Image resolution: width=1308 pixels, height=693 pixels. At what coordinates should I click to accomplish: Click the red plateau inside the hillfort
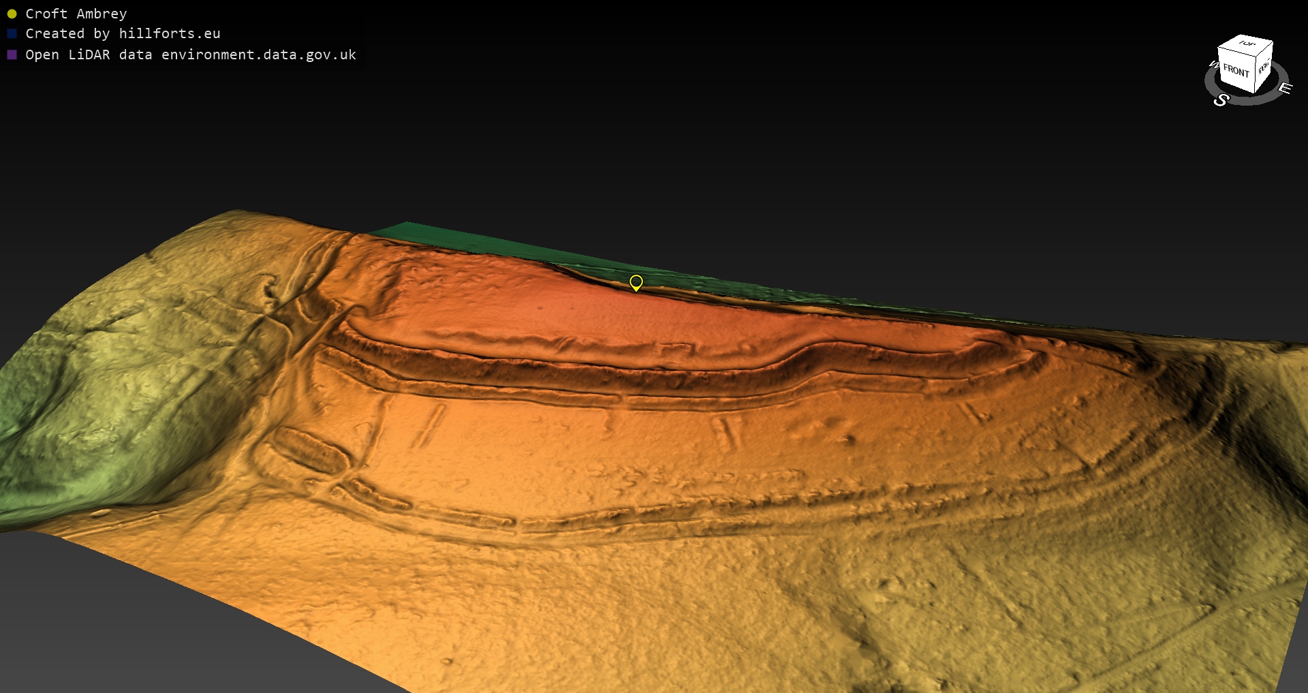pyautogui.click(x=579, y=307)
